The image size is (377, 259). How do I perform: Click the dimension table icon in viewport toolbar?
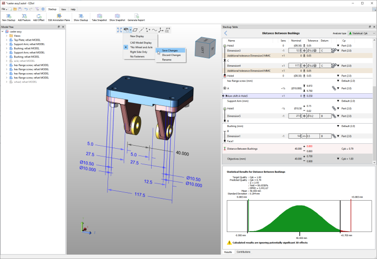pyautogui.click(x=167, y=30)
